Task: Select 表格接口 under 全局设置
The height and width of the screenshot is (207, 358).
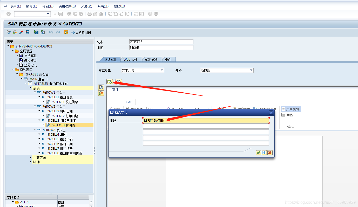Action: [30, 60]
